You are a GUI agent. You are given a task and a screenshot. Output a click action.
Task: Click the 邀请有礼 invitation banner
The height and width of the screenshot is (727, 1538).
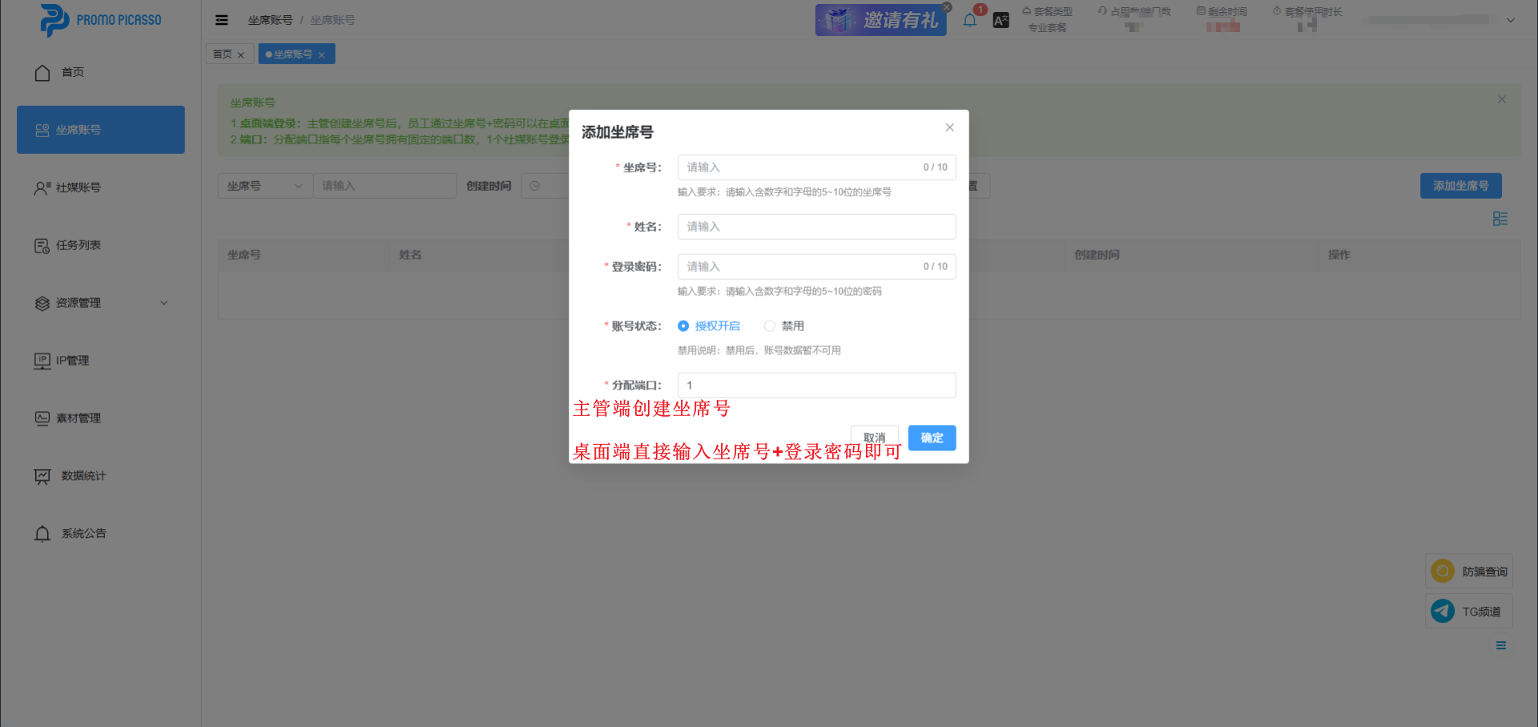click(x=880, y=20)
